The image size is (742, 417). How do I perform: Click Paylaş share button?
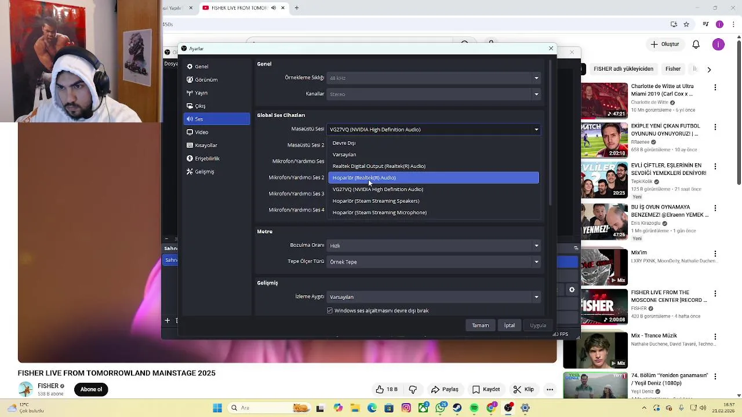(x=445, y=390)
